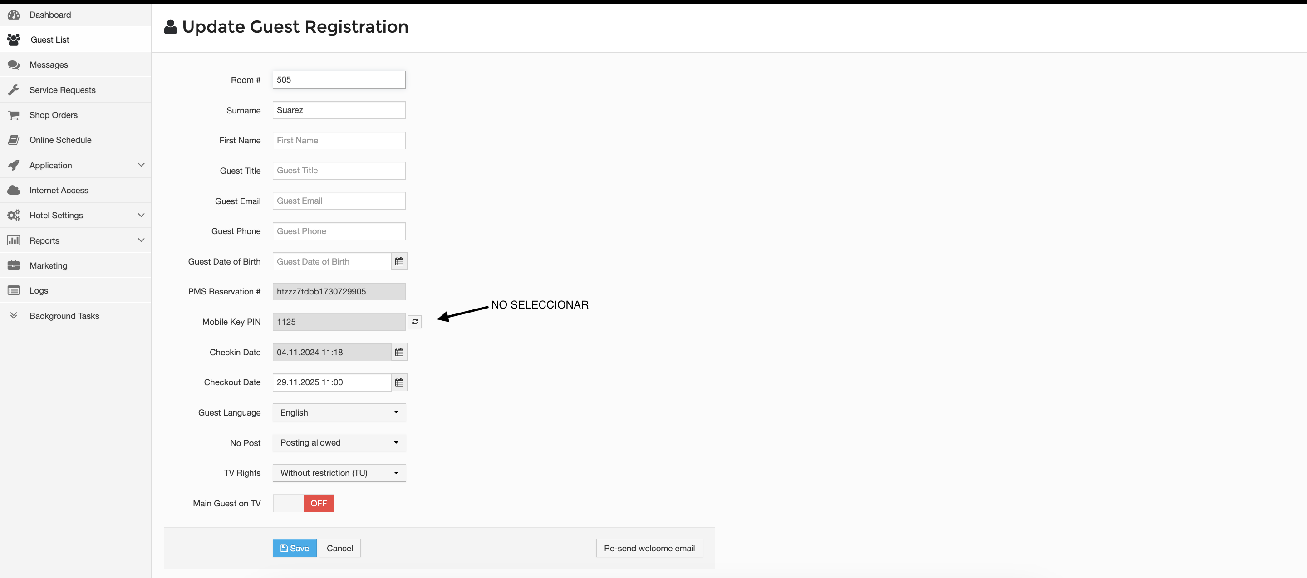Open the Guest Language dropdown

pyautogui.click(x=339, y=413)
